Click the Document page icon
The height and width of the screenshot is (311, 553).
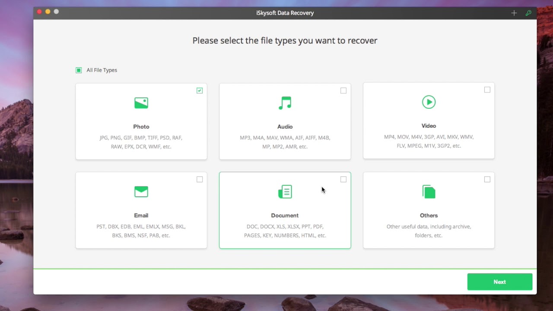click(x=285, y=191)
